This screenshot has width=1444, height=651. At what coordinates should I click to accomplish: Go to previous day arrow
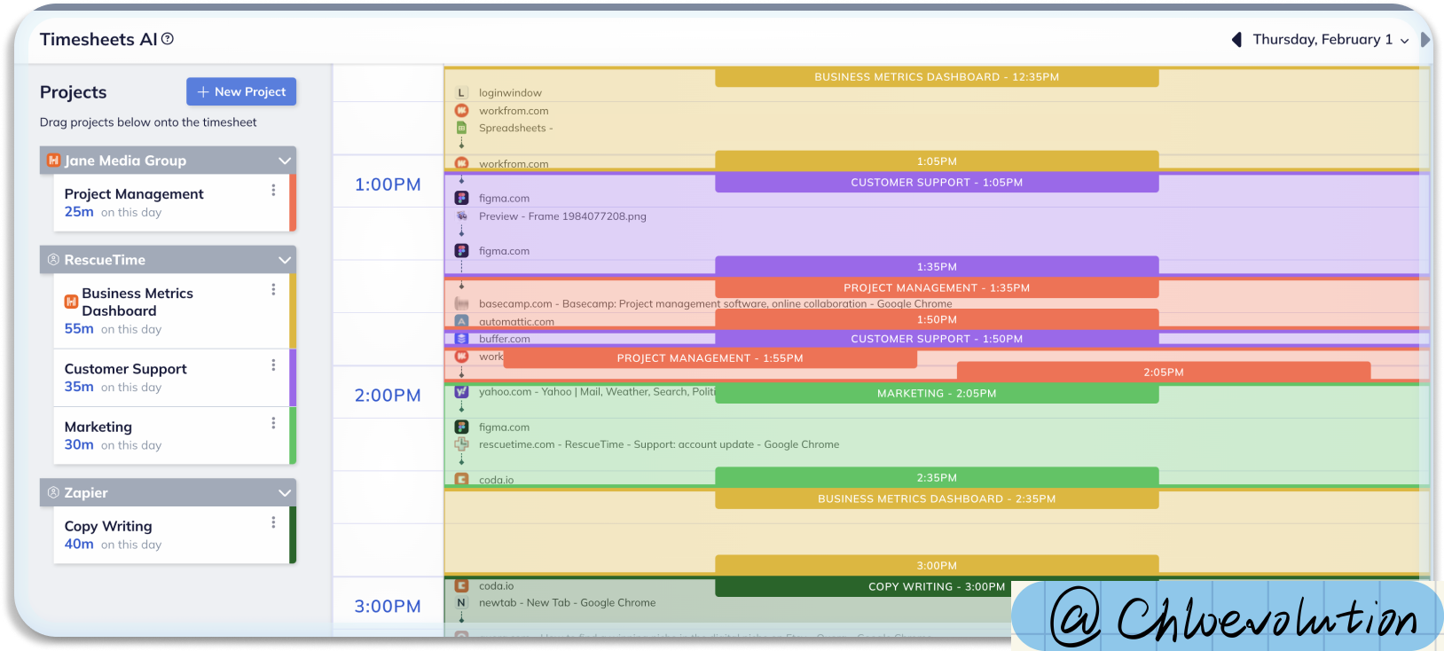tap(1236, 40)
